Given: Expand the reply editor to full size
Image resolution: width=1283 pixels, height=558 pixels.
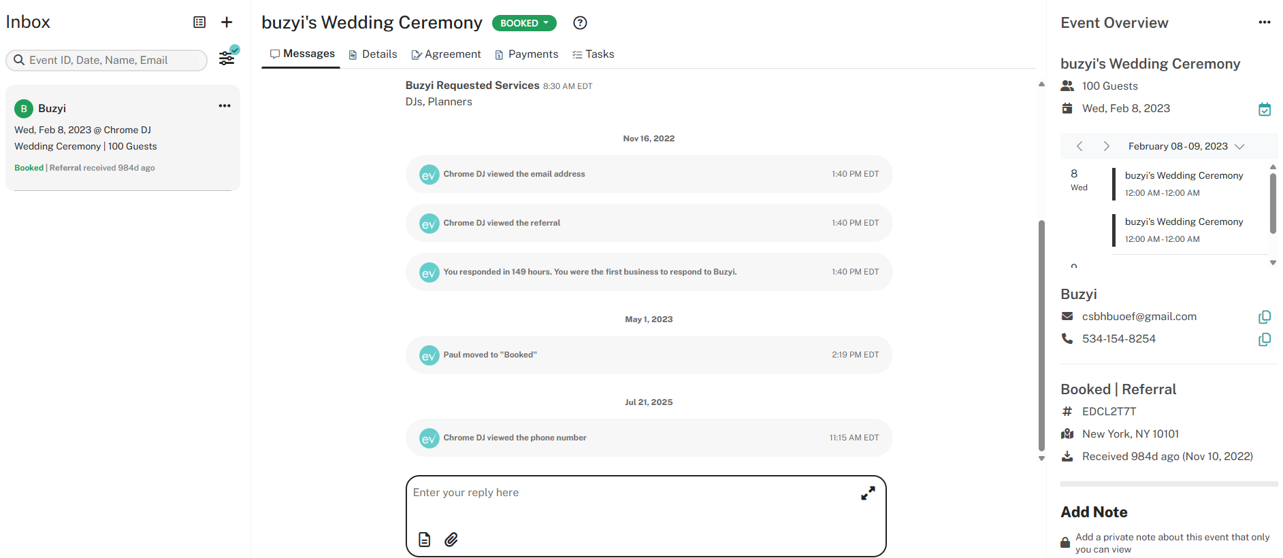Looking at the screenshot, I should (x=868, y=493).
